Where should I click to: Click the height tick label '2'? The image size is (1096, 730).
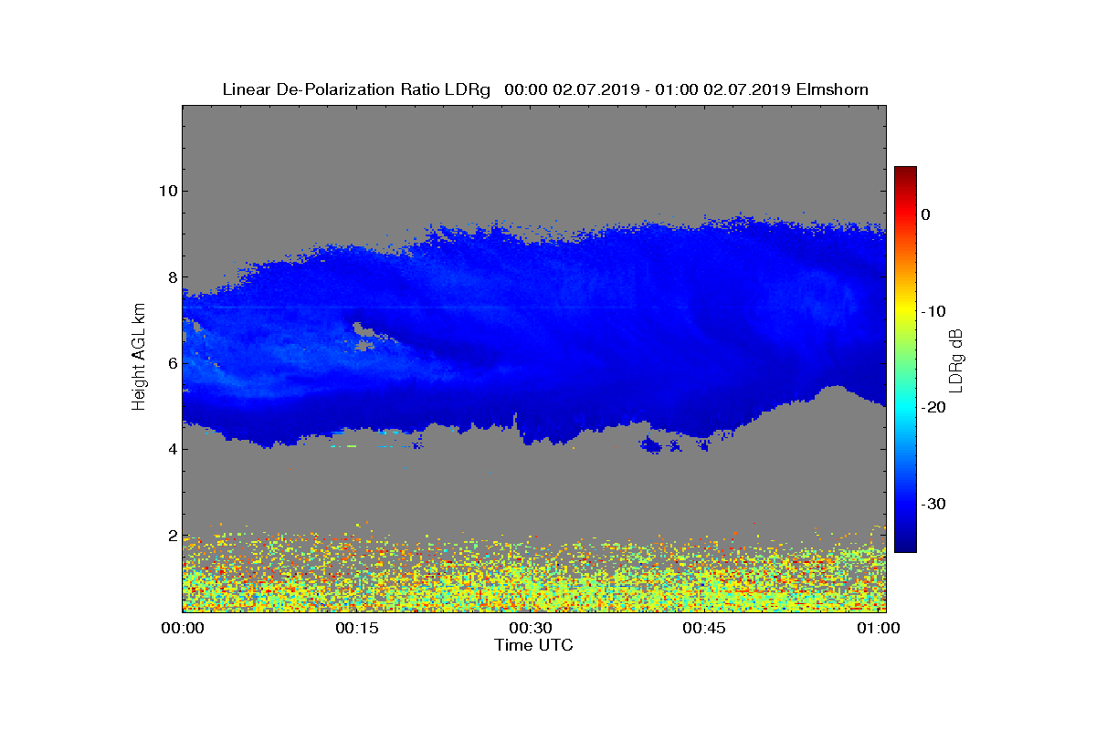click(171, 536)
